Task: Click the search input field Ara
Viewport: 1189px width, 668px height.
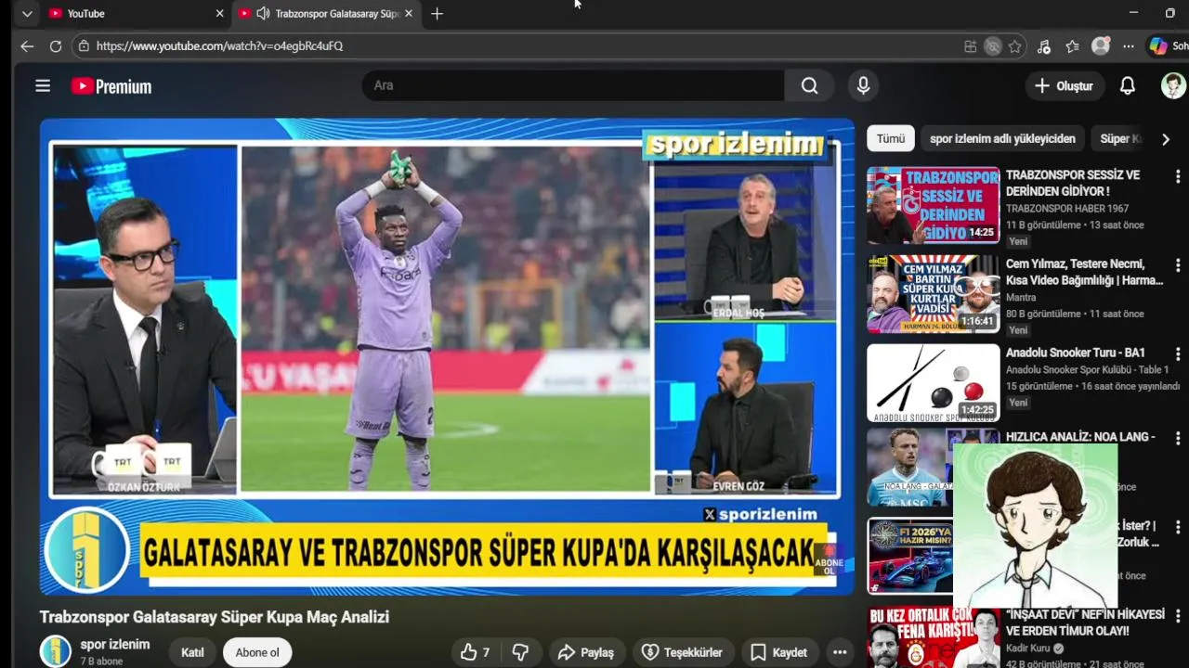Action: [572, 85]
